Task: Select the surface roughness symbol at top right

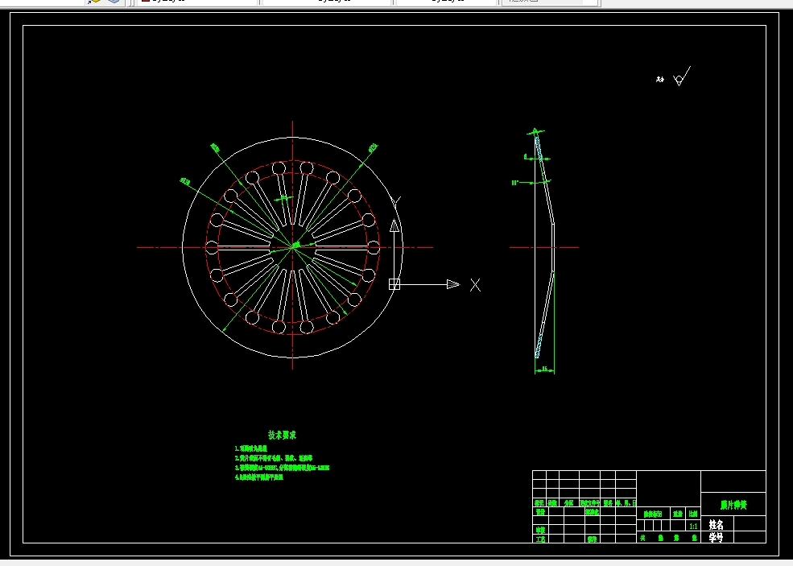Action: [x=680, y=78]
